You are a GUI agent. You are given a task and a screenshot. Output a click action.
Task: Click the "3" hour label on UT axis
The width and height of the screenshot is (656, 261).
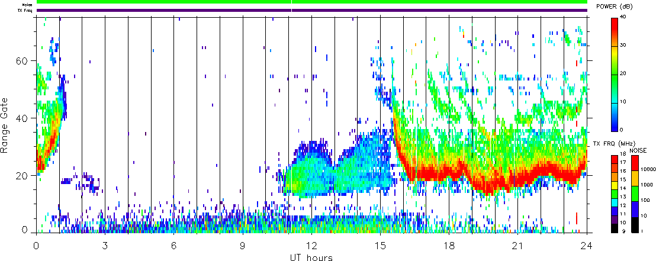tap(105, 245)
